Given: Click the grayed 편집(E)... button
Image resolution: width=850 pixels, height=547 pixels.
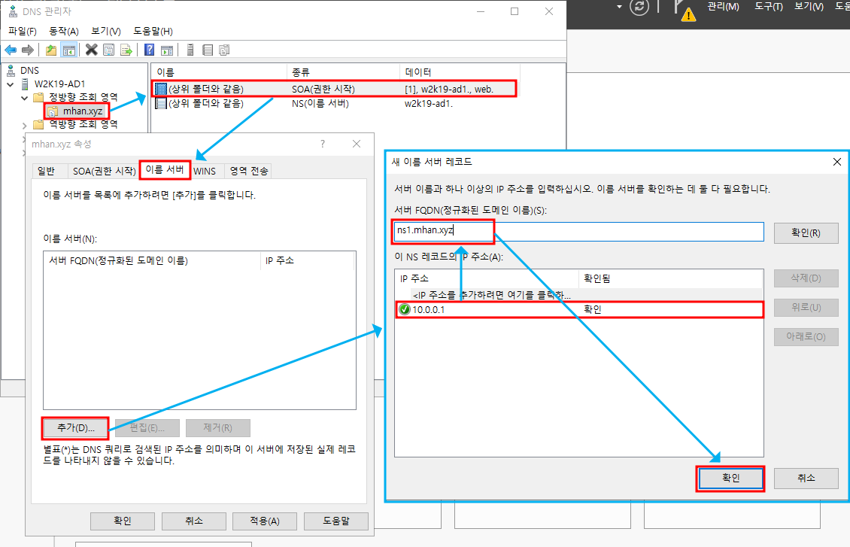Looking at the screenshot, I should click(x=147, y=427).
